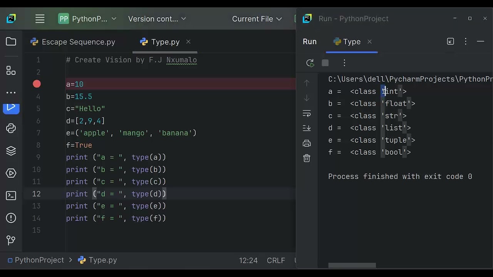Close the Type run tab
This screenshot has height=277, width=493.
(369, 42)
